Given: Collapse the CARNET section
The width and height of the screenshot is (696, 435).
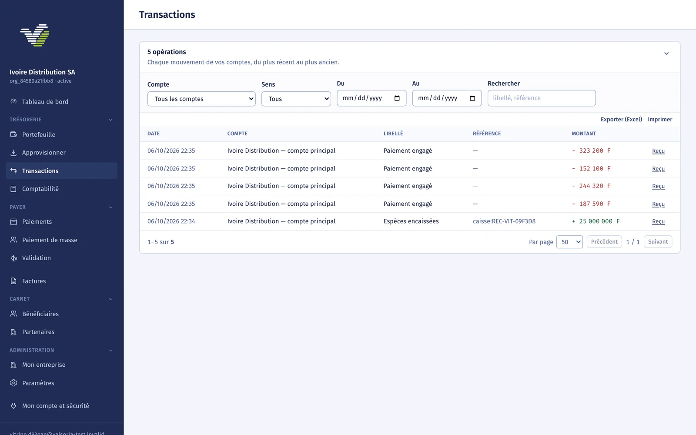Looking at the screenshot, I should tap(110, 299).
